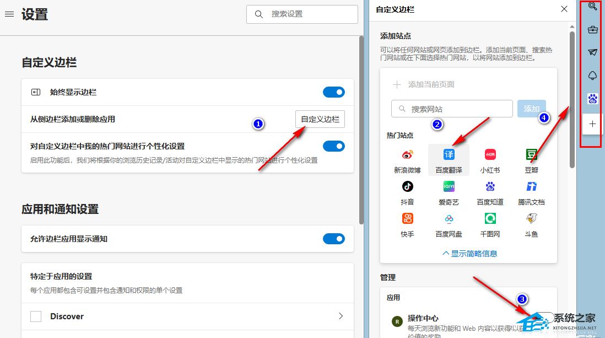605x338 pixels.
Task: Focus the 搜索网站 input box
Action: [x=457, y=109]
